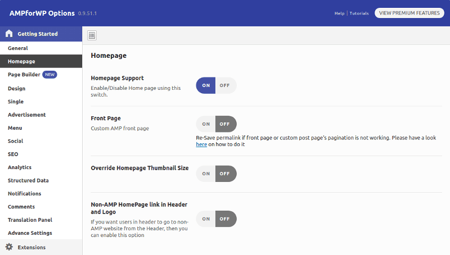Turn Homepage Support switch ON
The width and height of the screenshot is (450, 255).
point(206,85)
